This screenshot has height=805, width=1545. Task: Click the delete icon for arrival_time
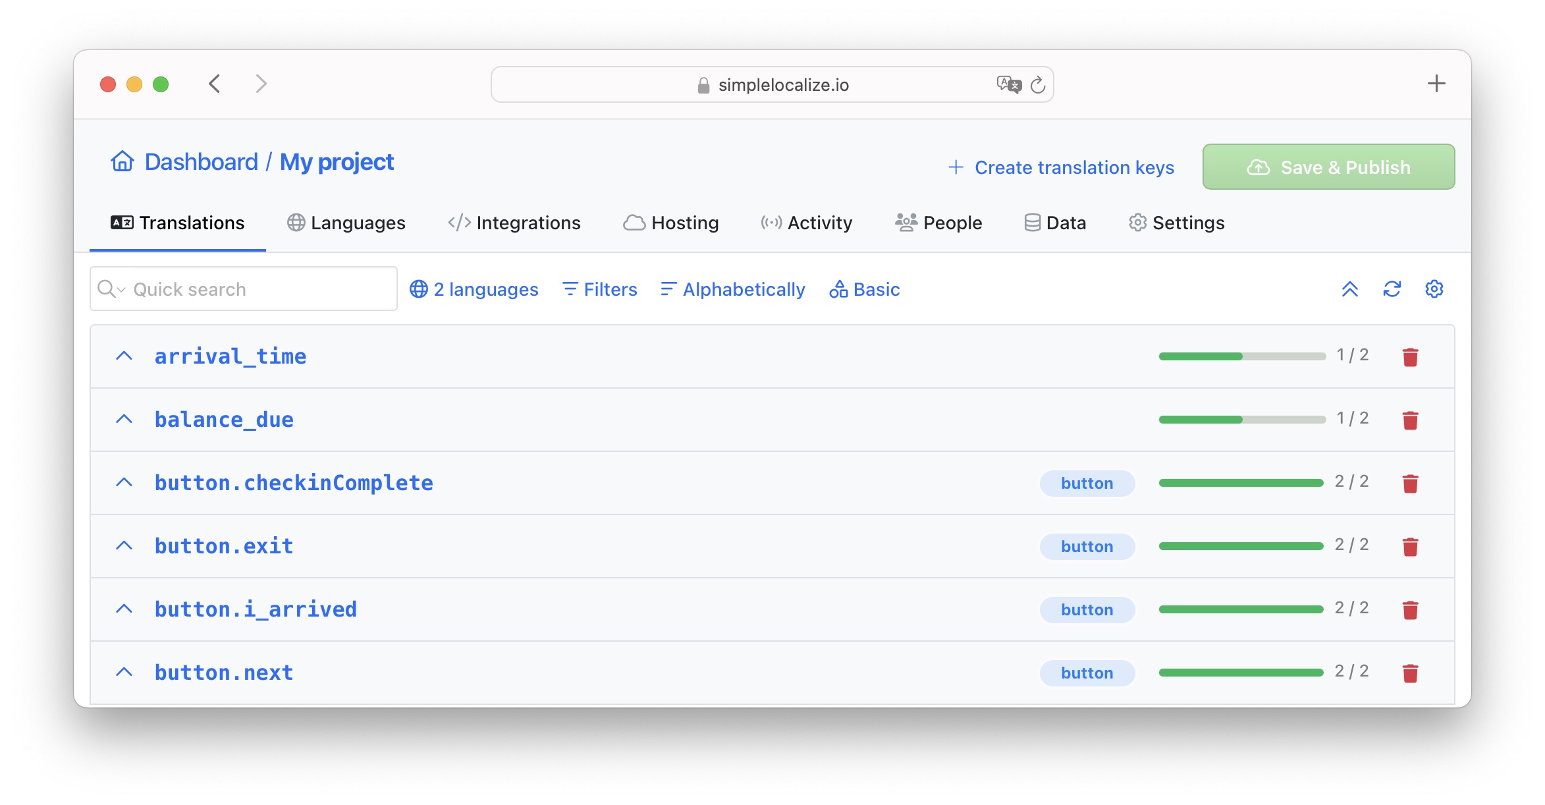coord(1411,356)
